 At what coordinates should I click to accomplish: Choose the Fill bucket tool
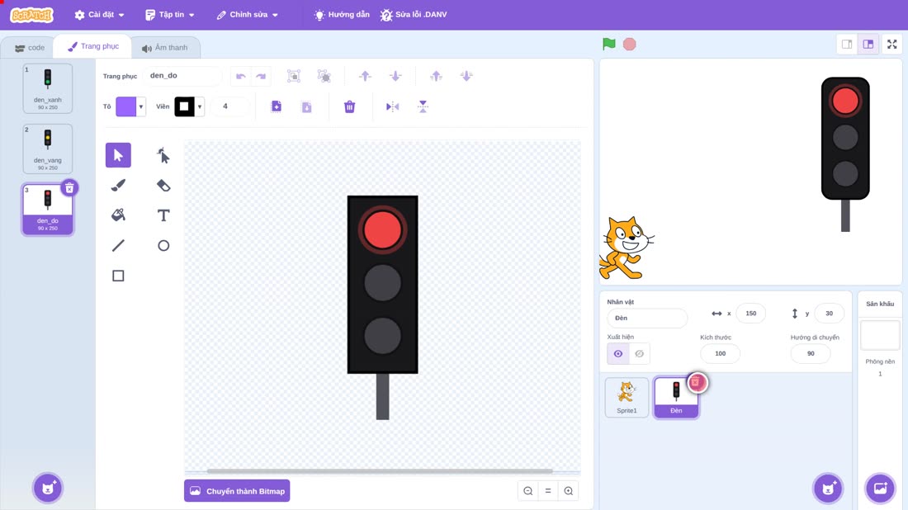click(x=118, y=215)
